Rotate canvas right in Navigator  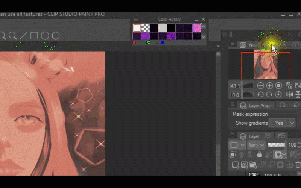269,94
